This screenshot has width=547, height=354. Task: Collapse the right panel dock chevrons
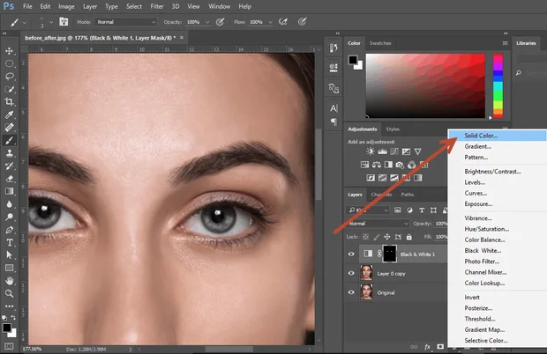click(x=506, y=33)
